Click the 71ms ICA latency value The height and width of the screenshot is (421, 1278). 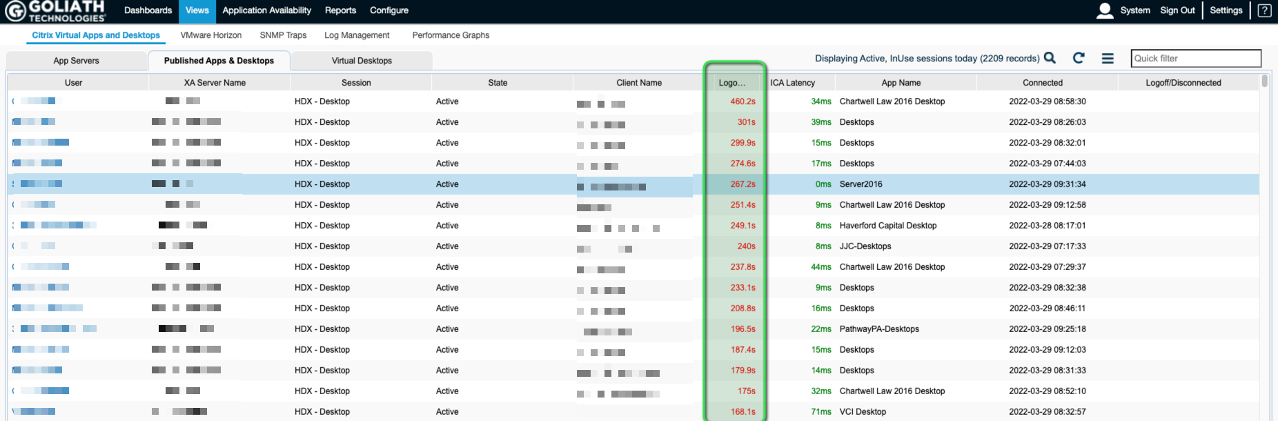point(821,412)
